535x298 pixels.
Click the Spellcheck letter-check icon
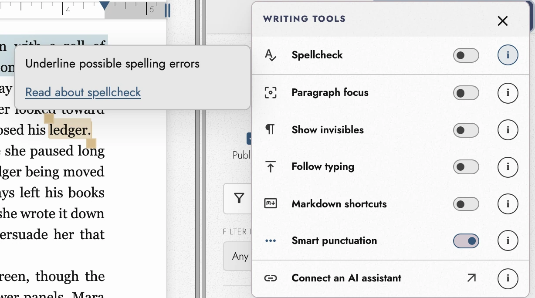point(271,55)
